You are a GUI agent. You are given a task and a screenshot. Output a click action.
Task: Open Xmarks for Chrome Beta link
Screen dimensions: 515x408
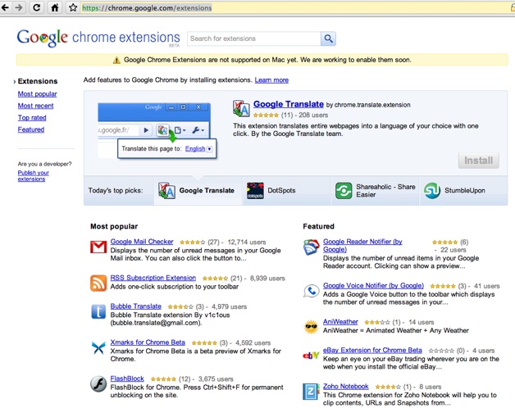coord(148,342)
